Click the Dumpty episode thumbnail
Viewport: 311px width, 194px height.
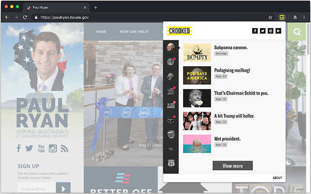coord(197,53)
